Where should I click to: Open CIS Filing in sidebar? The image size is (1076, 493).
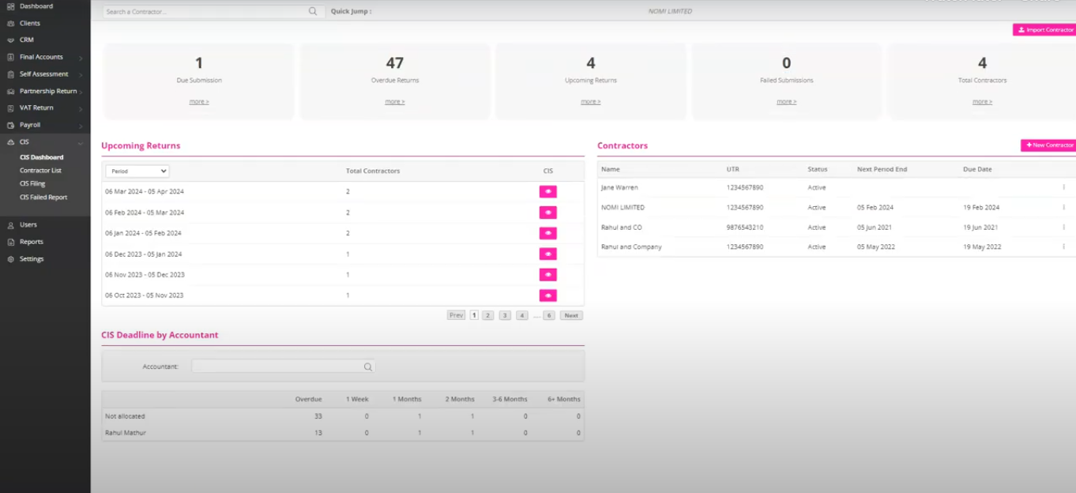(x=32, y=183)
